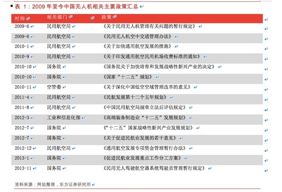
Task: Click the standalone link icon between 相关部门 and 政策
Action: (93, 18)
